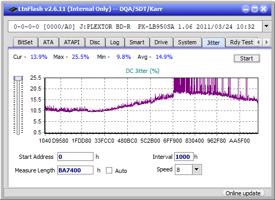Switch to the BitSet tab

(x=25, y=42)
